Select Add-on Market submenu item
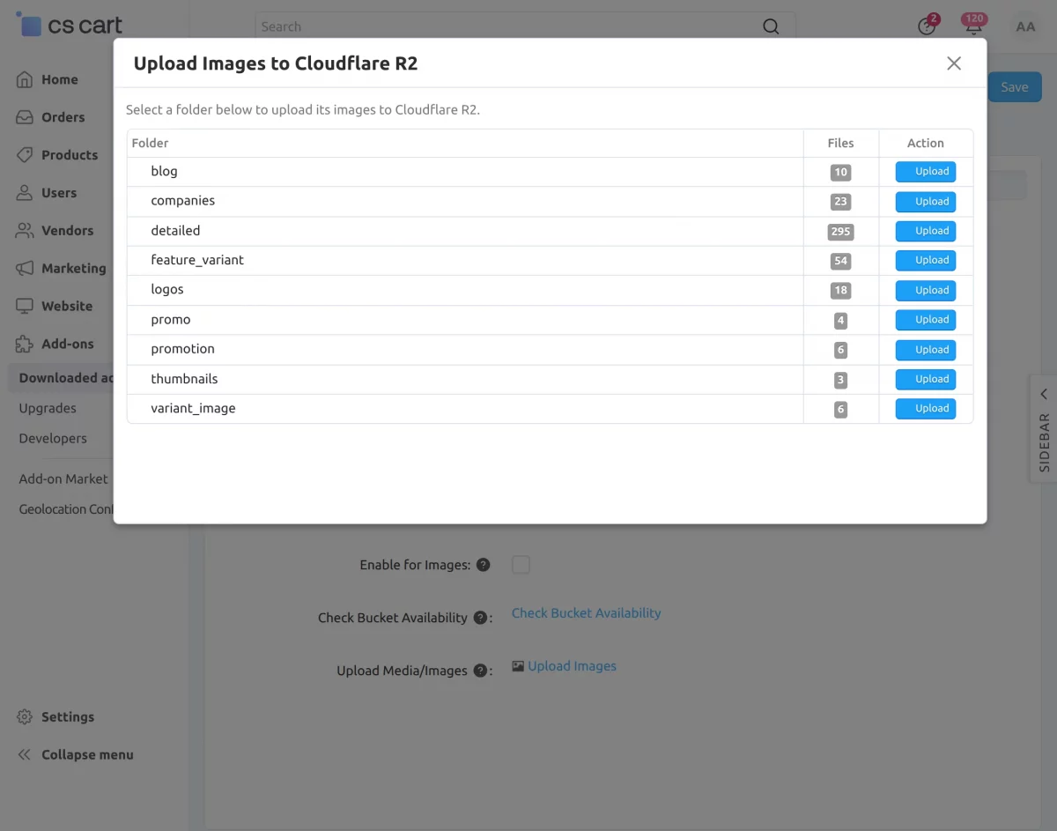The height and width of the screenshot is (831, 1057). point(63,479)
